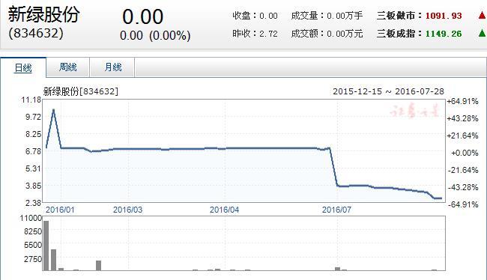Click the 三板成指 index label
Screen dimensions: 487x280
[396, 33]
